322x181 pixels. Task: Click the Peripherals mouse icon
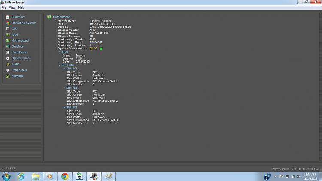[x=8, y=70]
